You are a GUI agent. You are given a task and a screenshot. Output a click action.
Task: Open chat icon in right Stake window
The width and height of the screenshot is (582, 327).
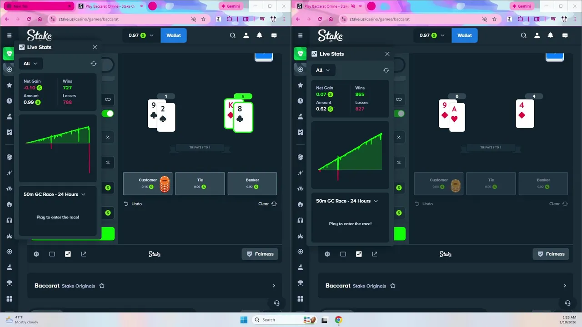click(565, 35)
